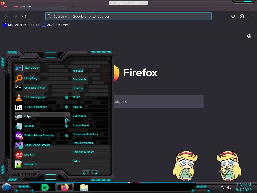
Task: Open Default Programs
Action: click(x=83, y=143)
